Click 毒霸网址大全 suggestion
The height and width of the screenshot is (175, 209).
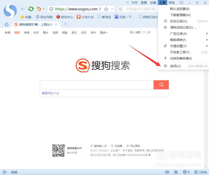click(50, 93)
